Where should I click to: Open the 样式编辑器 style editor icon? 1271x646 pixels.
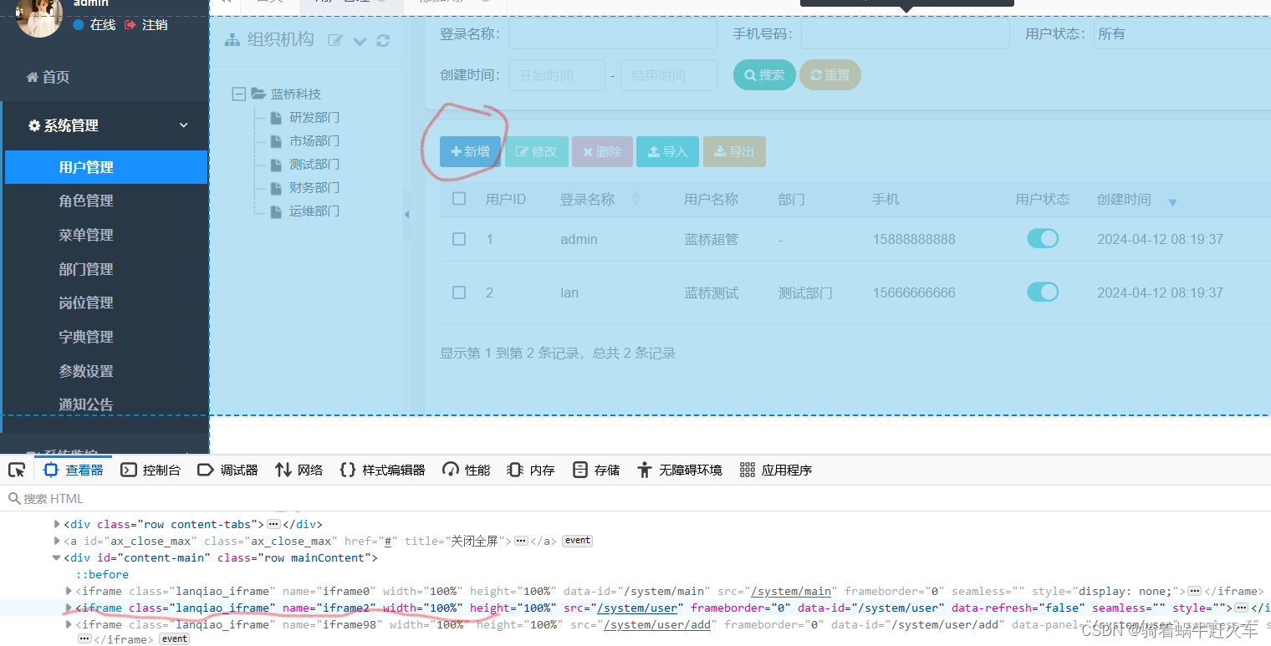click(348, 470)
